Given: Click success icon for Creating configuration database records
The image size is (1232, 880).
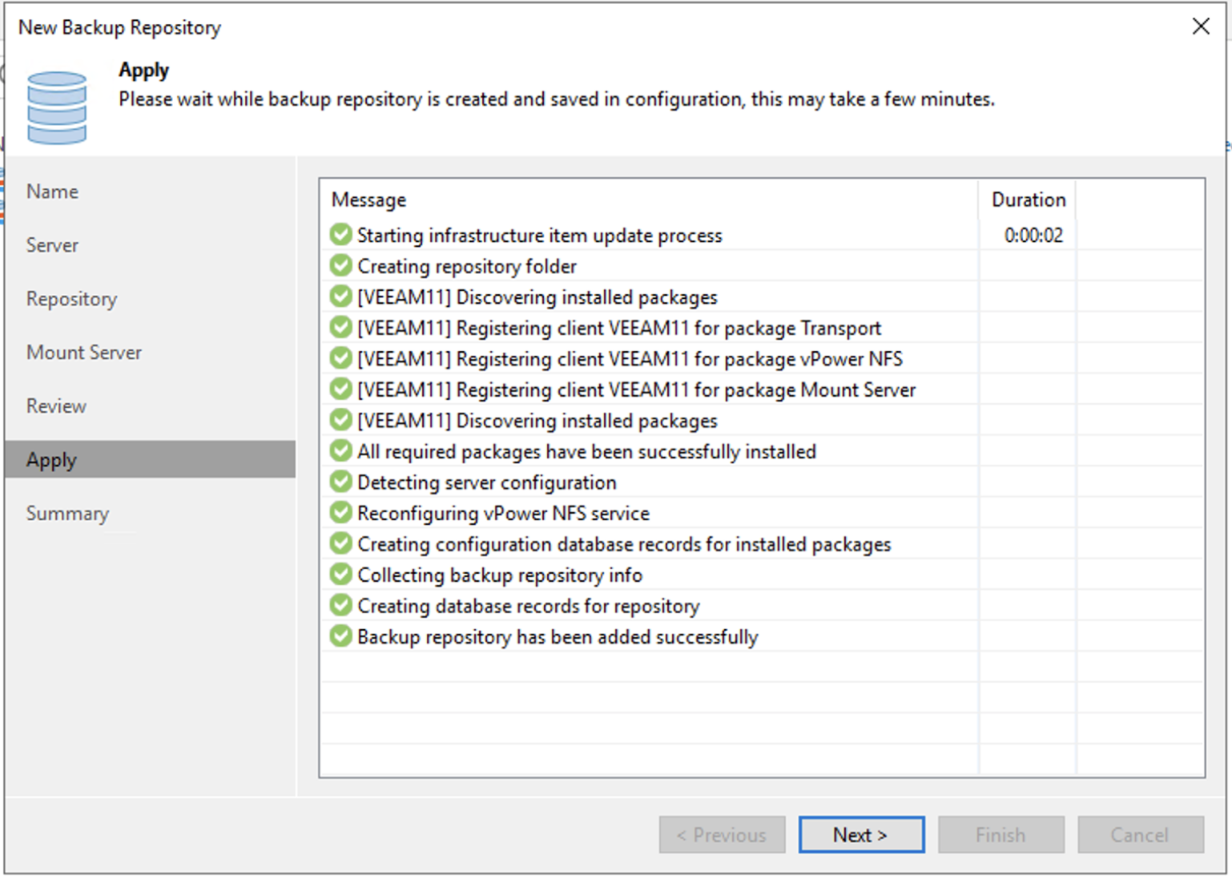Looking at the screenshot, I should [x=341, y=543].
